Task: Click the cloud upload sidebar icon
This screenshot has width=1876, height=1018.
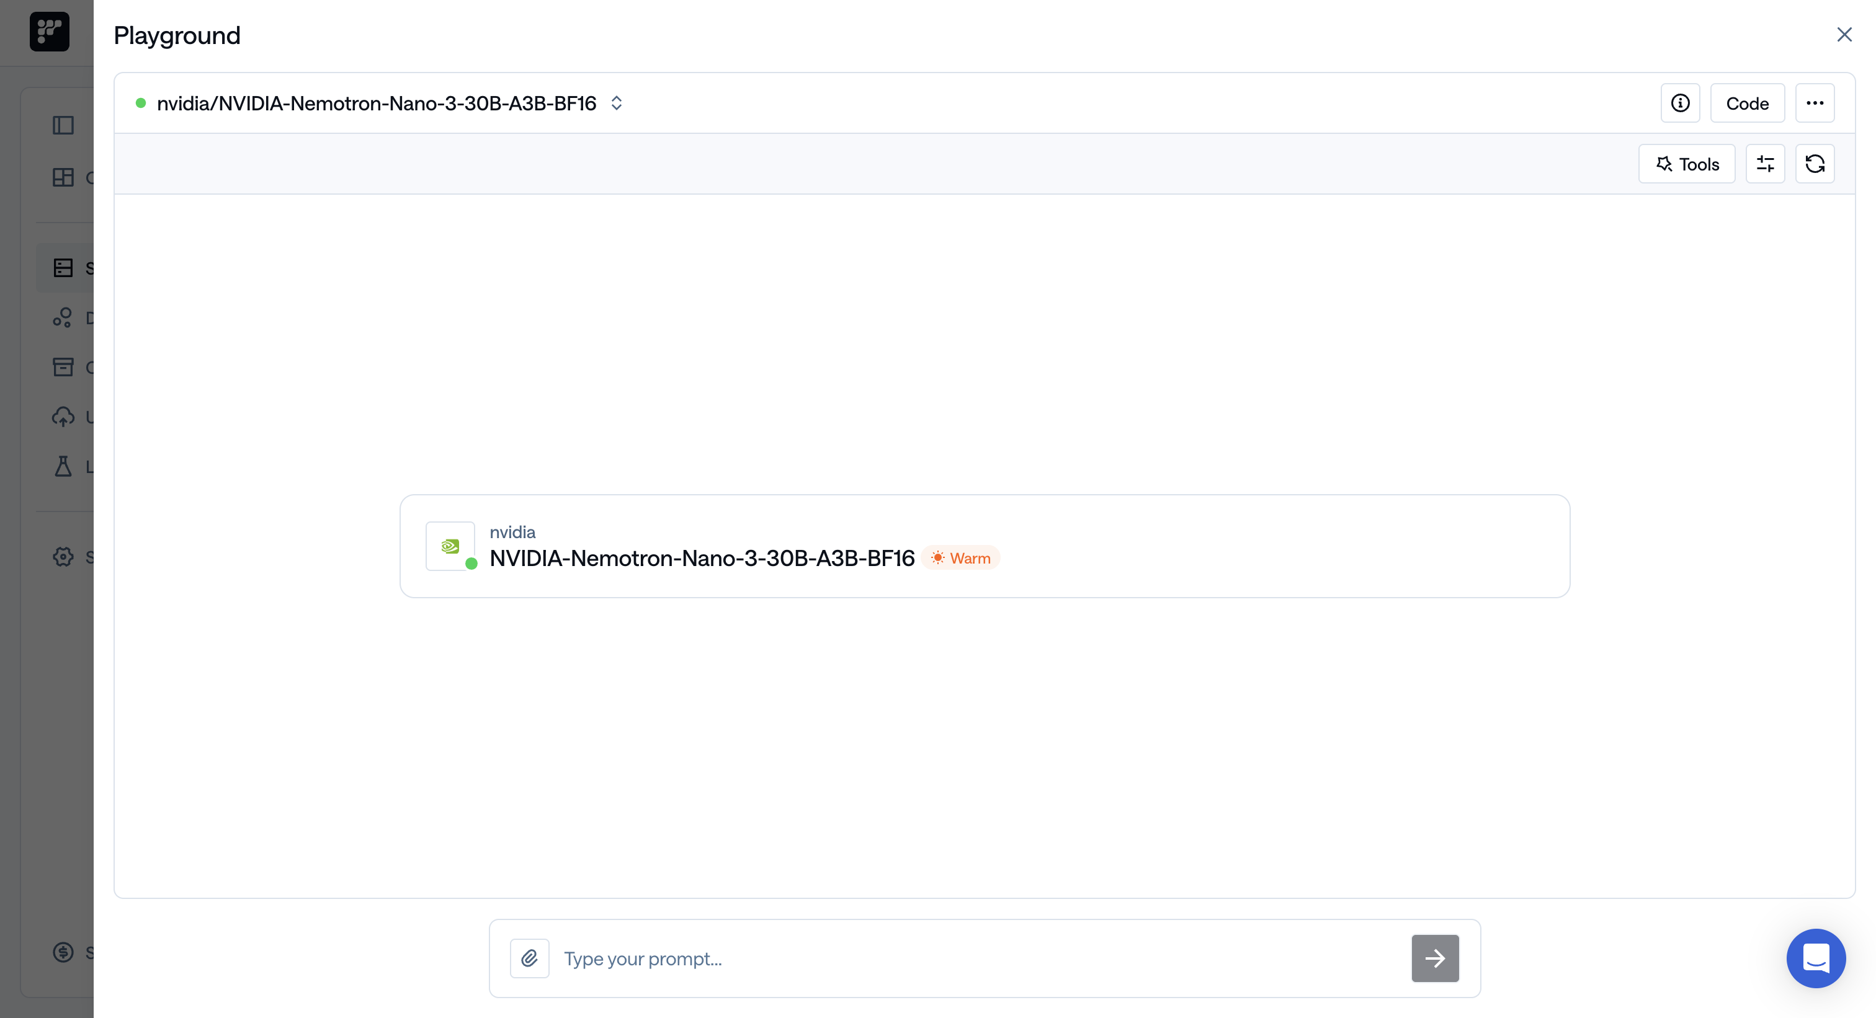Action: click(x=63, y=417)
